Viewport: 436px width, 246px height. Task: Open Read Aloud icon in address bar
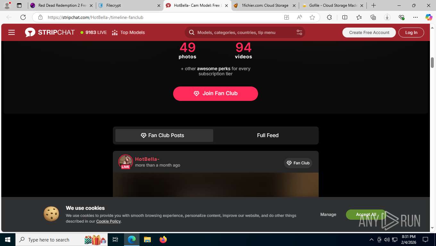click(x=299, y=17)
